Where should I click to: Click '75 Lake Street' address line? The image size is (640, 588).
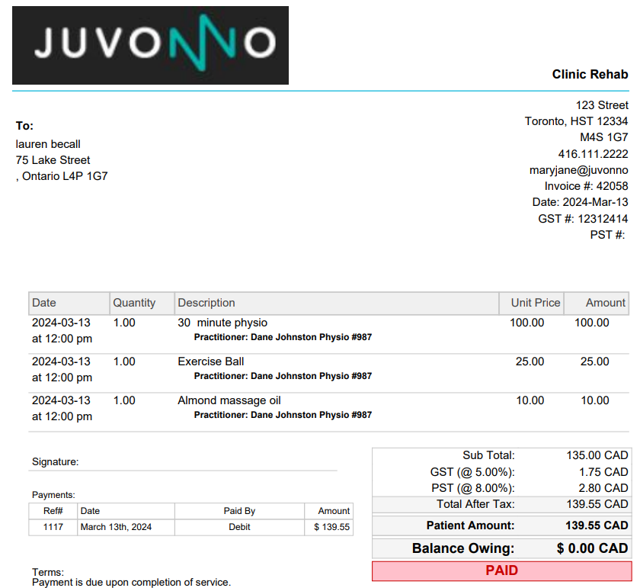tap(53, 160)
